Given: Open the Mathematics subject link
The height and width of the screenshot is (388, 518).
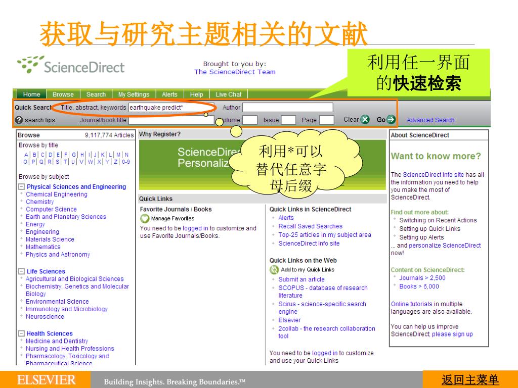Looking at the screenshot, I should click(x=43, y=247).
